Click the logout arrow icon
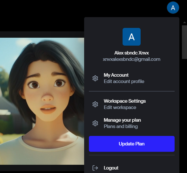Image resolution: width=187 pixels, height=173 pixels. click(x=95, y=168)
